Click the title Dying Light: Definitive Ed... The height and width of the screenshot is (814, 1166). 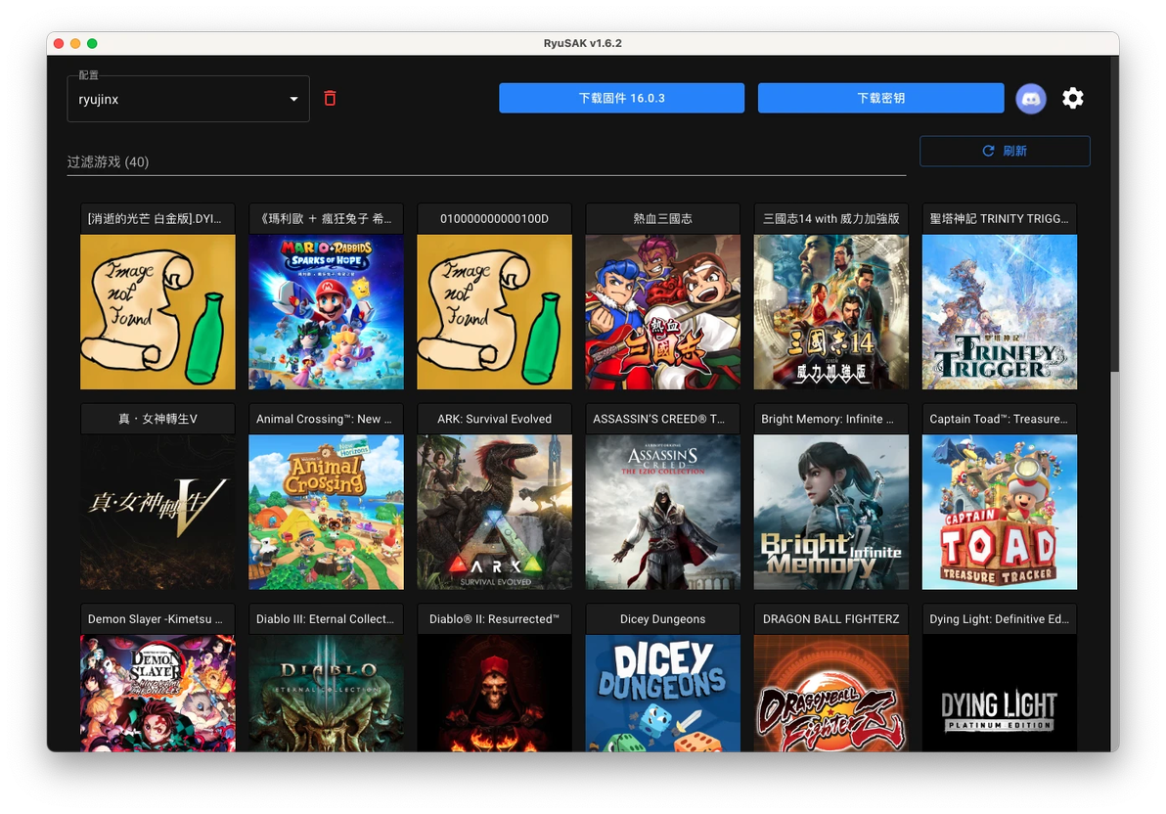point(999,619)
